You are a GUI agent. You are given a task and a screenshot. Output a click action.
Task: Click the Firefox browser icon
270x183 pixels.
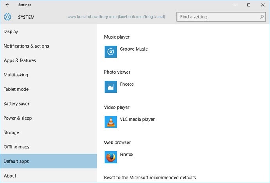coord(111,157)
